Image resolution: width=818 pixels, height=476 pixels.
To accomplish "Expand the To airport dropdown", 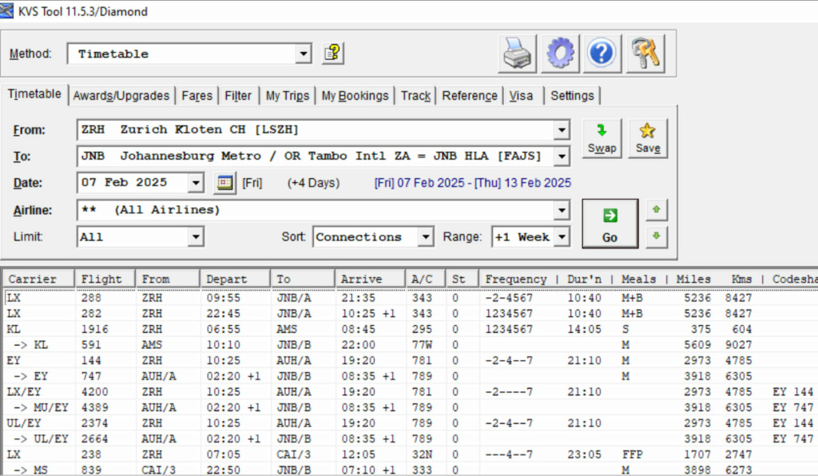I will (x=562, y=156).
